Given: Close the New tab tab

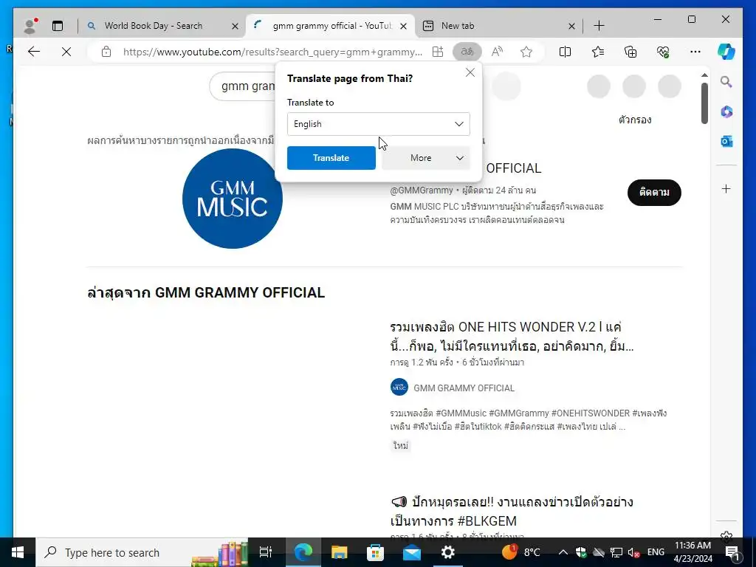Looking at the screenshot, I should [x=572, y=26].
